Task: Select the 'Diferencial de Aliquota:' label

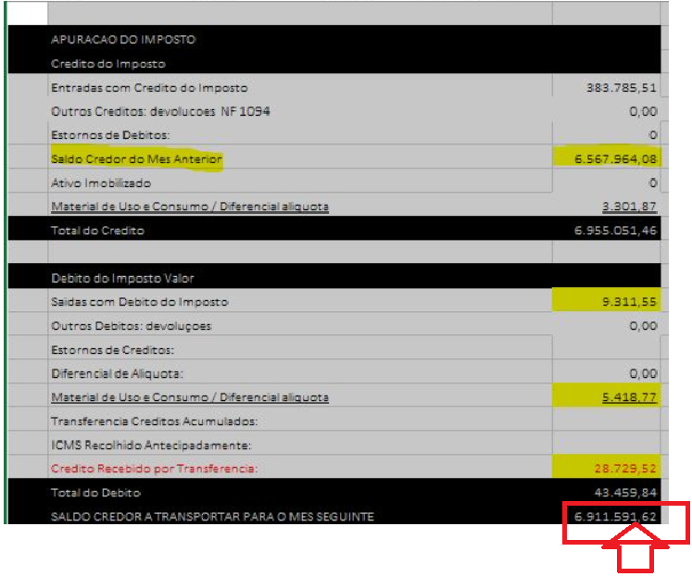Action: (x=117, y=373)
